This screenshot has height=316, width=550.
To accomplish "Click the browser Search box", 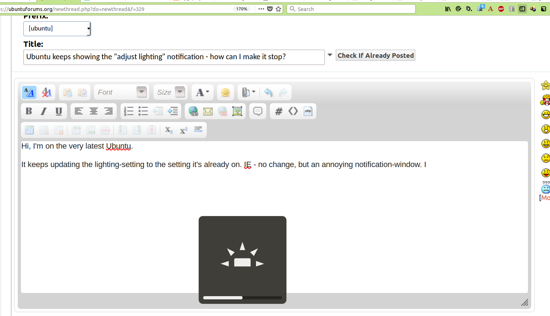I will [351, 9].
